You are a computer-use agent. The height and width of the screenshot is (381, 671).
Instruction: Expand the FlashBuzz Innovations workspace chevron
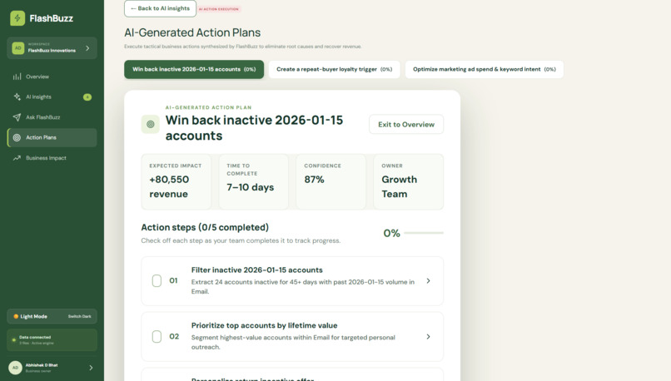[x=87, y=48]
